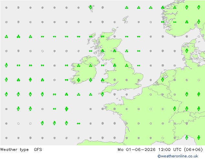Click the green rain symbol on the Pembrokeshire coast
This screenshot has width=205, height=159.
(102, 80)
